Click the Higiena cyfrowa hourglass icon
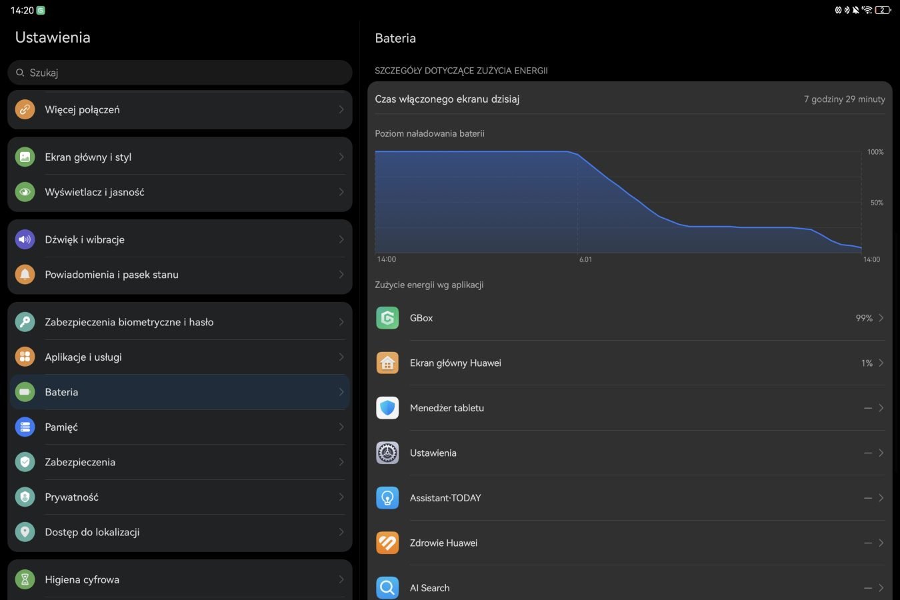This screenshot has height=600, width=900. (25, 579)
